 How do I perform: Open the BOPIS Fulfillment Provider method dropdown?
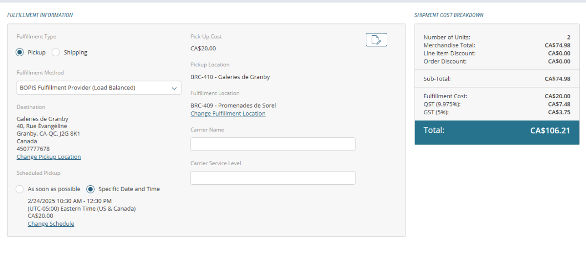[93, 88]
